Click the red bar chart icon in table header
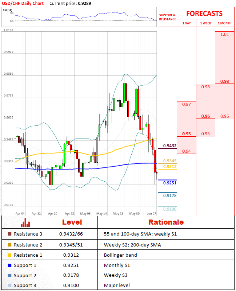Screen dimensions: 236x291 (x=25, y=222)
